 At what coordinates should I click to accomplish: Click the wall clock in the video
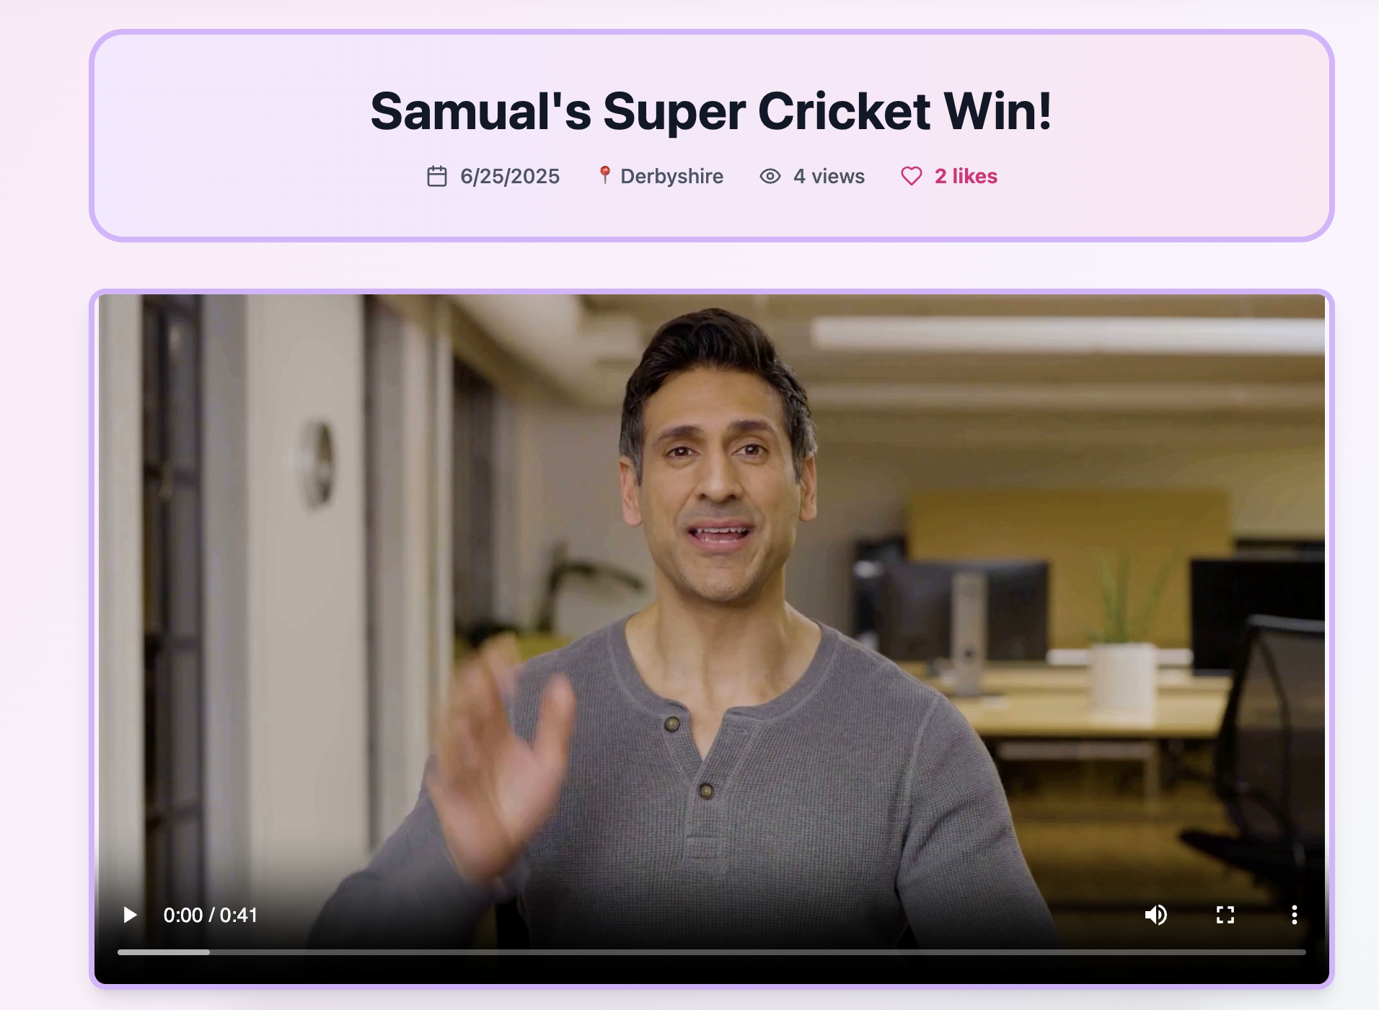click(x=317, y=463)
